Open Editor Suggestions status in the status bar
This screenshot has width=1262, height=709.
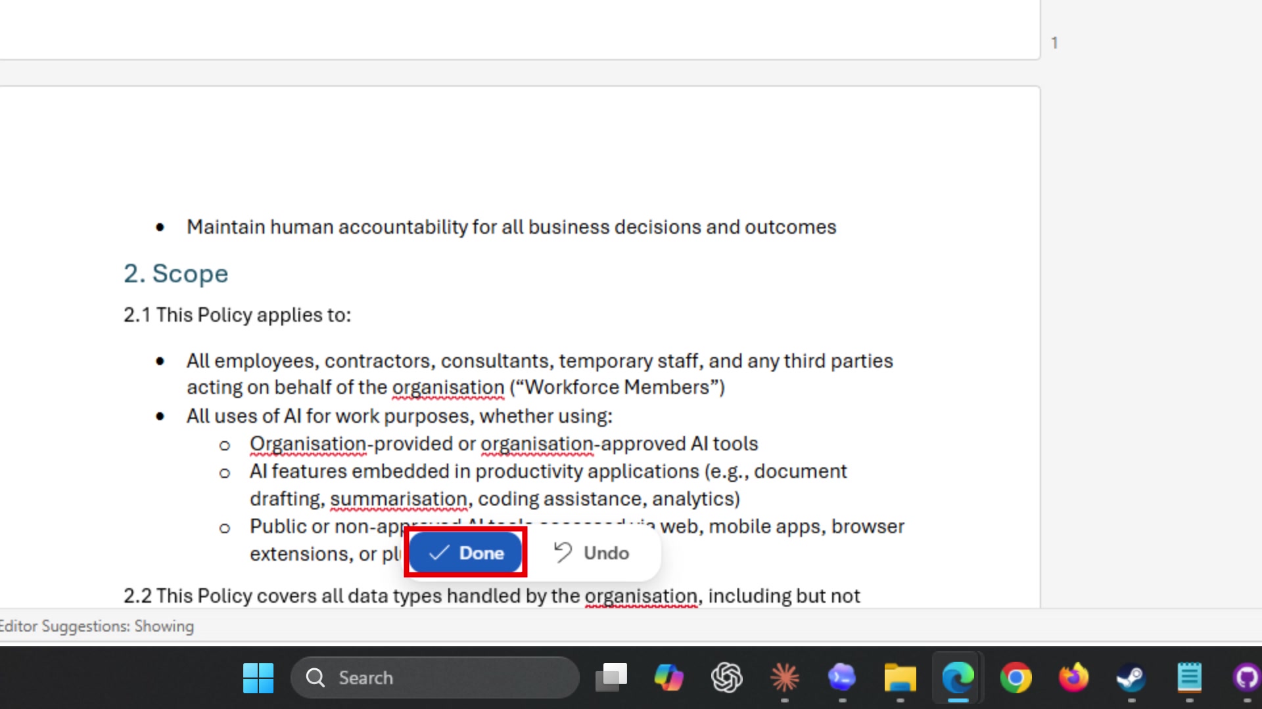click(97, 626)
